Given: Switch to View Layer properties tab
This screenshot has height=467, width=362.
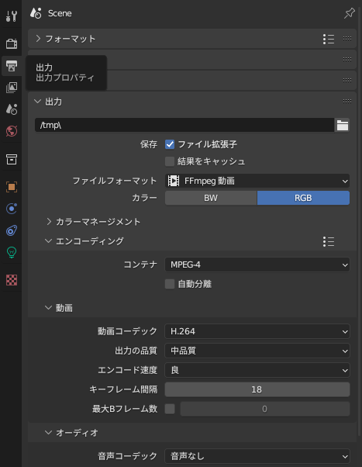Looking at the screenshot, I should [12, 87].
